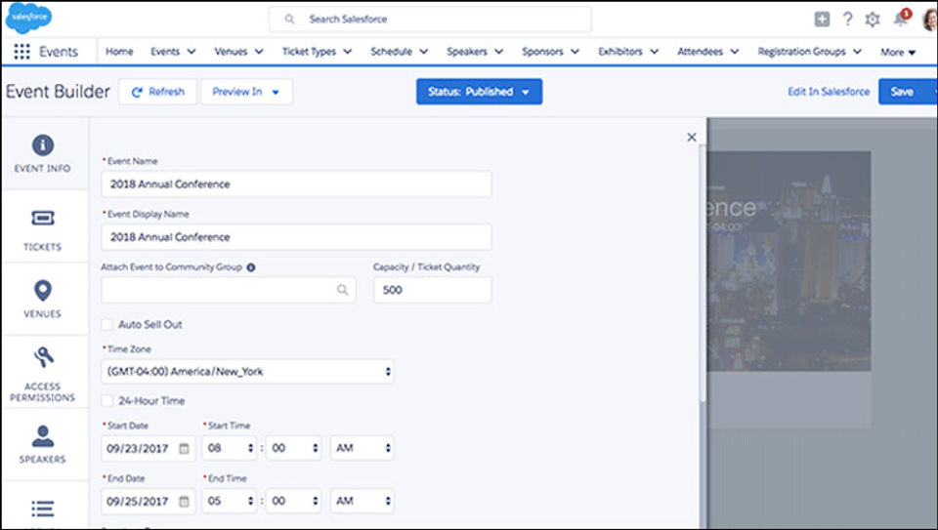
Task: Enable the 24-Hour Time checkbox
Action: click(x=107, y=401)
